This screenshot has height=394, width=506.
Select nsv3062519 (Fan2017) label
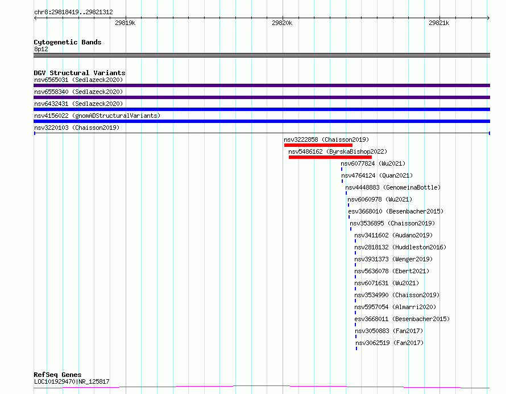coord(389,343)
